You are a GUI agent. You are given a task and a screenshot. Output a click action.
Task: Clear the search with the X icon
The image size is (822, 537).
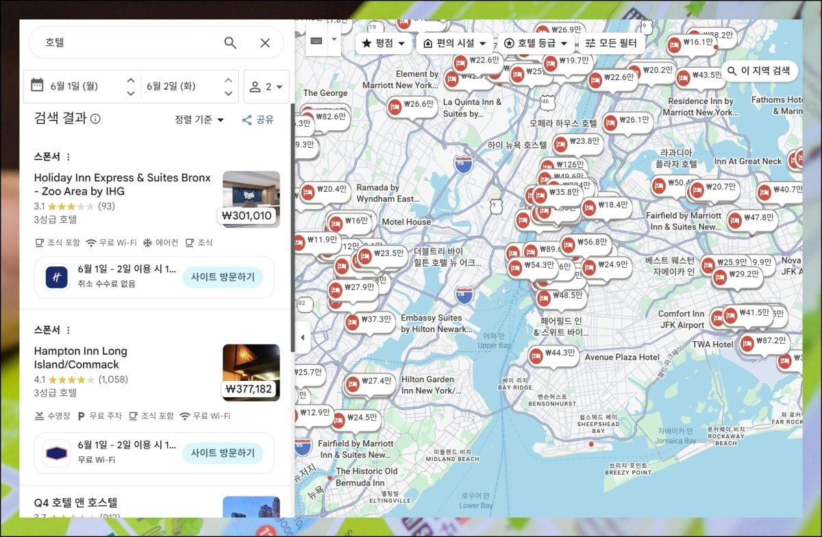click(265, 43)
